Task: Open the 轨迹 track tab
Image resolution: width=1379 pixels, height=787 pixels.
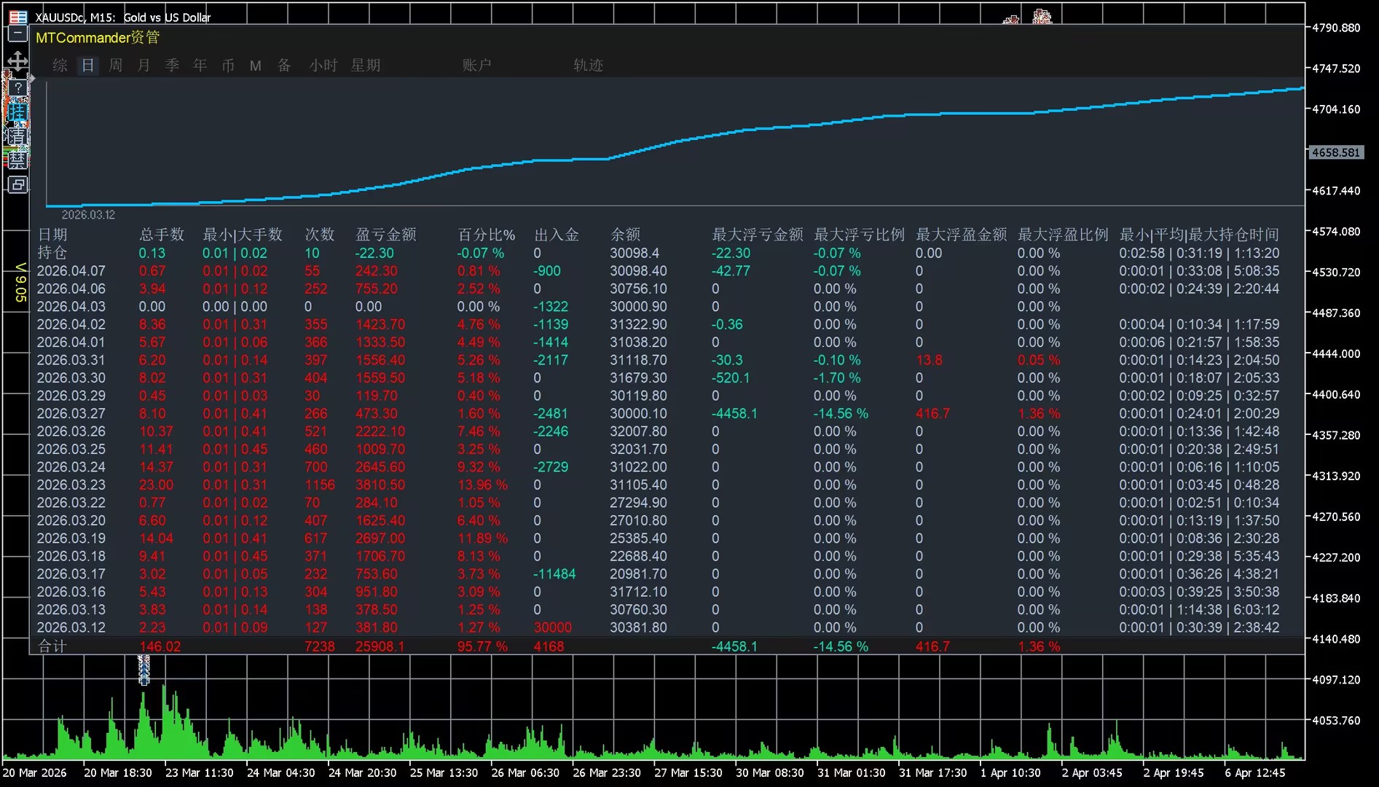Action: (589, 66)
